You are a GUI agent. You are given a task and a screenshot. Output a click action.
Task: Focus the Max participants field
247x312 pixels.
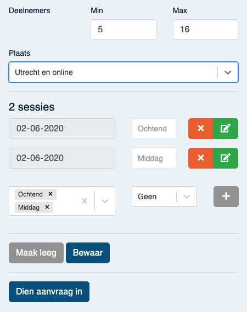click(x=205, y=30)
